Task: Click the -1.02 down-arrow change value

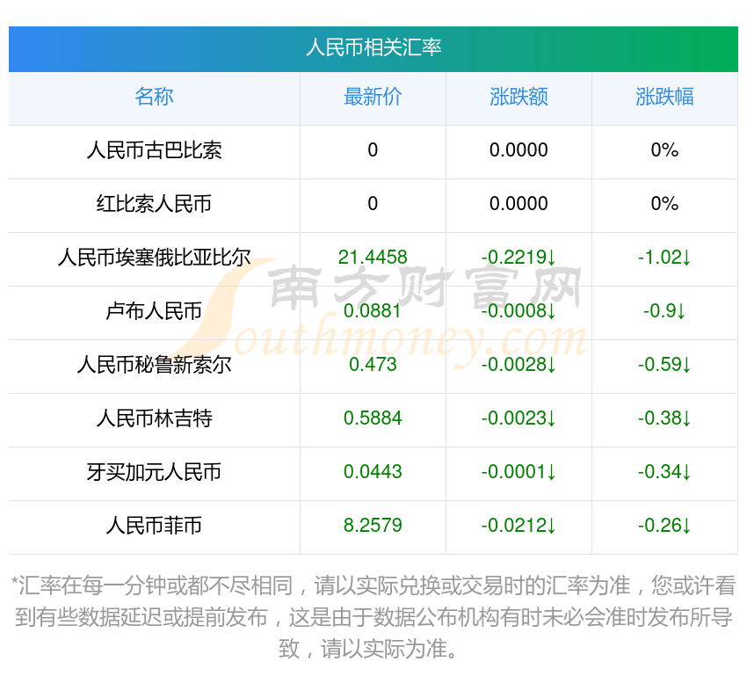Action: click(x=664, y=258)
